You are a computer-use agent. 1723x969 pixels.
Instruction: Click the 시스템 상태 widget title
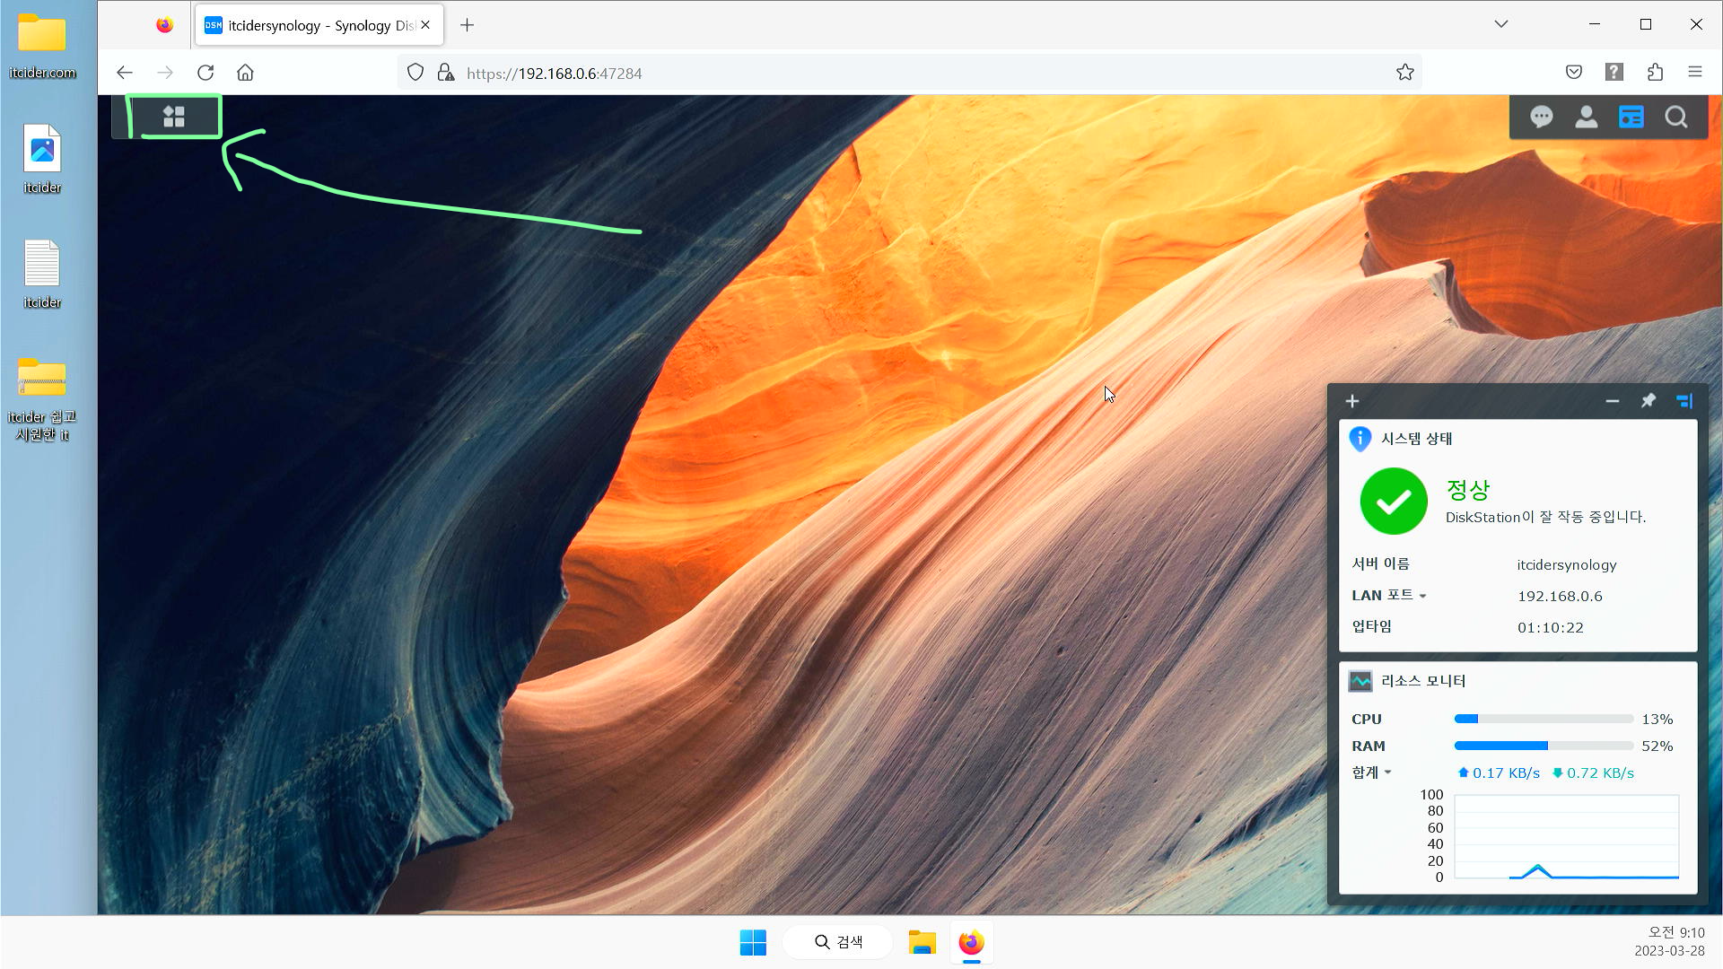point(1416,439)
